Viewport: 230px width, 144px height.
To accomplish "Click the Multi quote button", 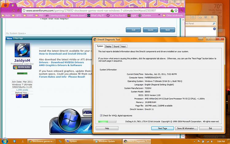I will [167, 30].
